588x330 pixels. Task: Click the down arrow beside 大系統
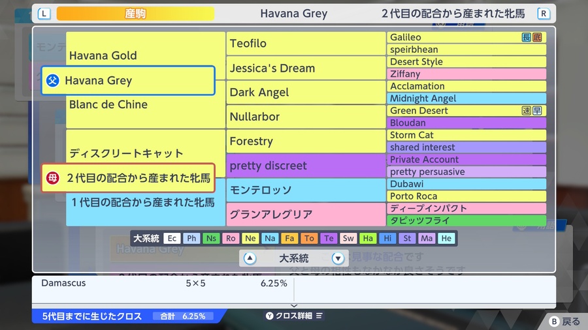(338, 258)
